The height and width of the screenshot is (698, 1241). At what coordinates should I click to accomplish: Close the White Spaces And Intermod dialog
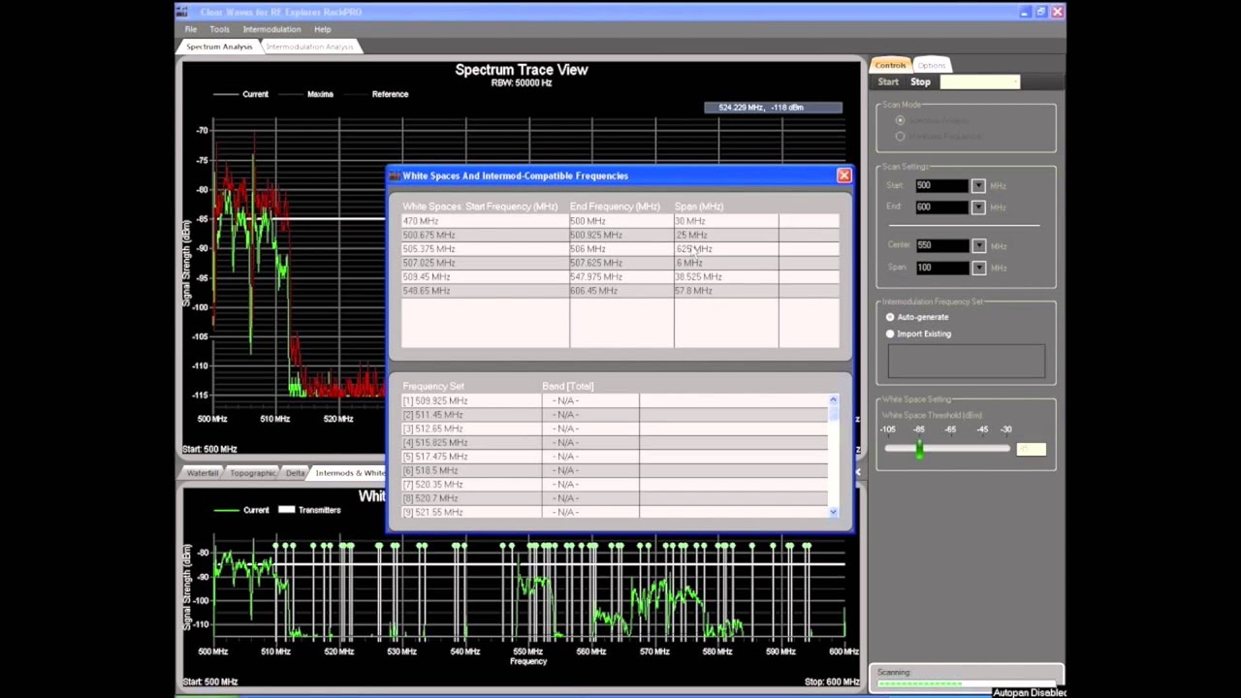843,175
